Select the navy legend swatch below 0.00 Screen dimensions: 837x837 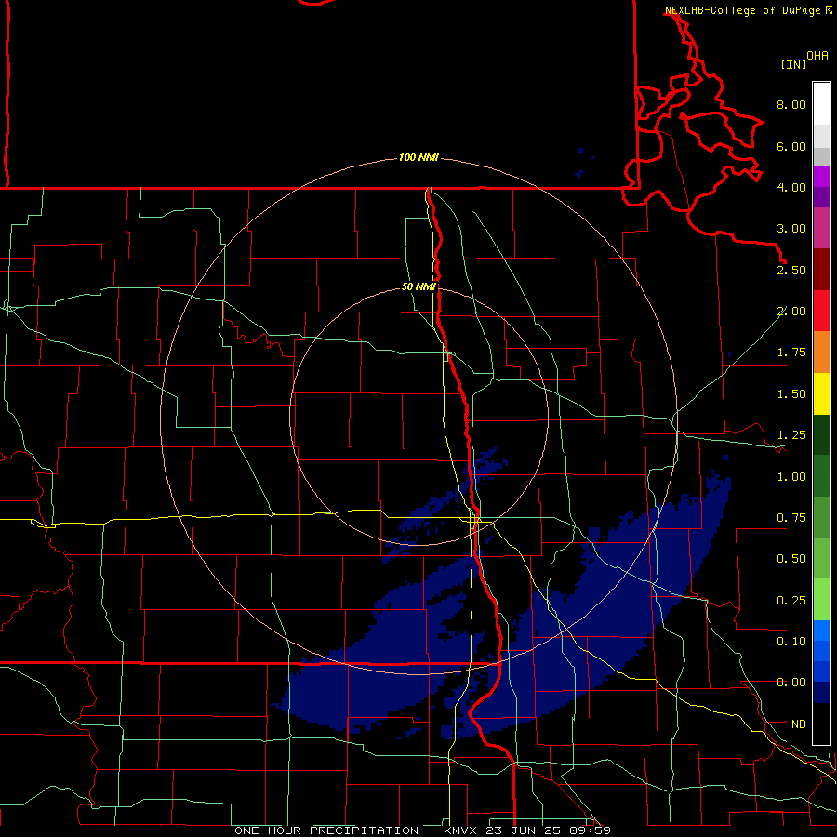[x=821, y=693]
